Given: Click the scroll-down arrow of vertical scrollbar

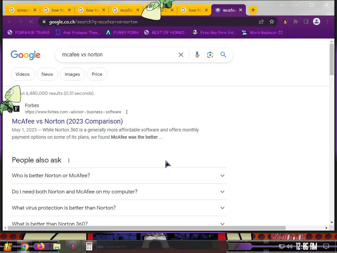Looking at the screenshot, I should click(x=332, y=222).
